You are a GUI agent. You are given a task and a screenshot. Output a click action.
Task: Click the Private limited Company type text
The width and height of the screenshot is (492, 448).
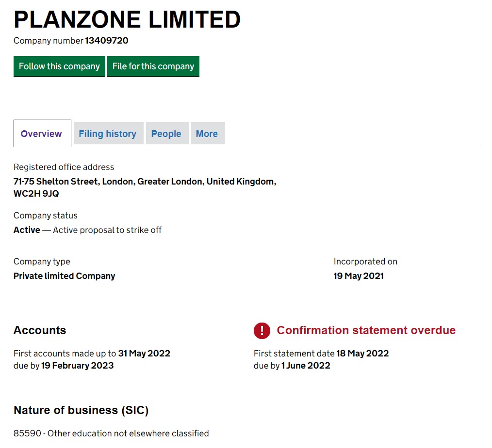click(x=65, y=276)
